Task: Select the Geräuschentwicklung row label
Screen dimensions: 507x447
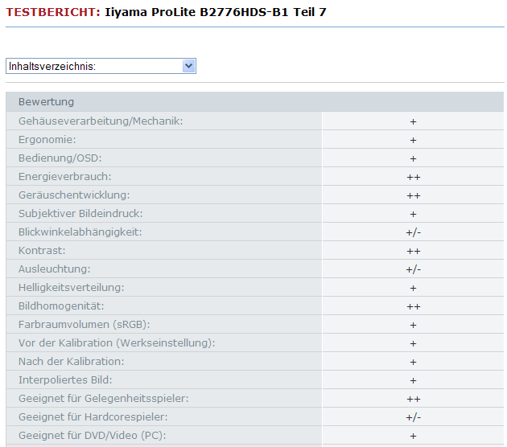Action: [73, 195]
